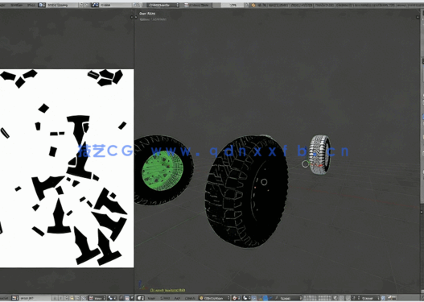Image resolution: width=424 pixels, height=302 pixels.
Task: Select the small white tire object
Action: pos(320,155)
